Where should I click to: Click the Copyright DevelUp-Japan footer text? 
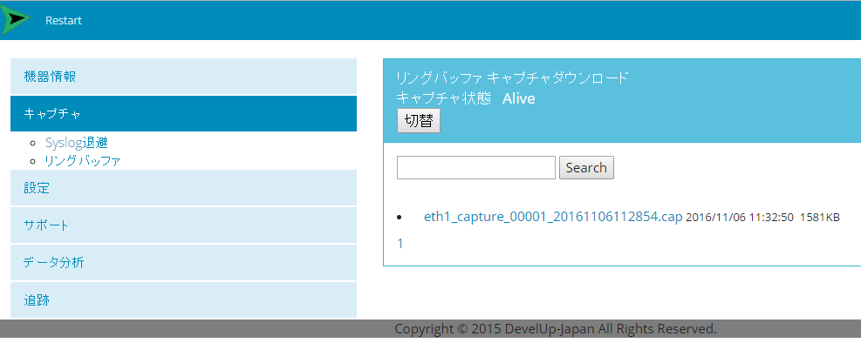556,329
